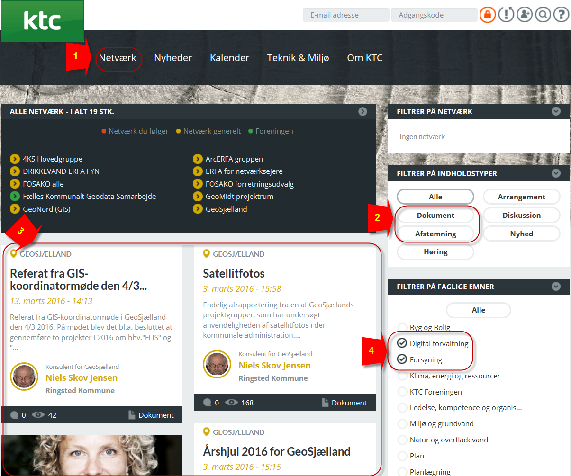Filter by Nyhed content type
Viewport: 571px width, 476px height.
click(x=522, y=234)
